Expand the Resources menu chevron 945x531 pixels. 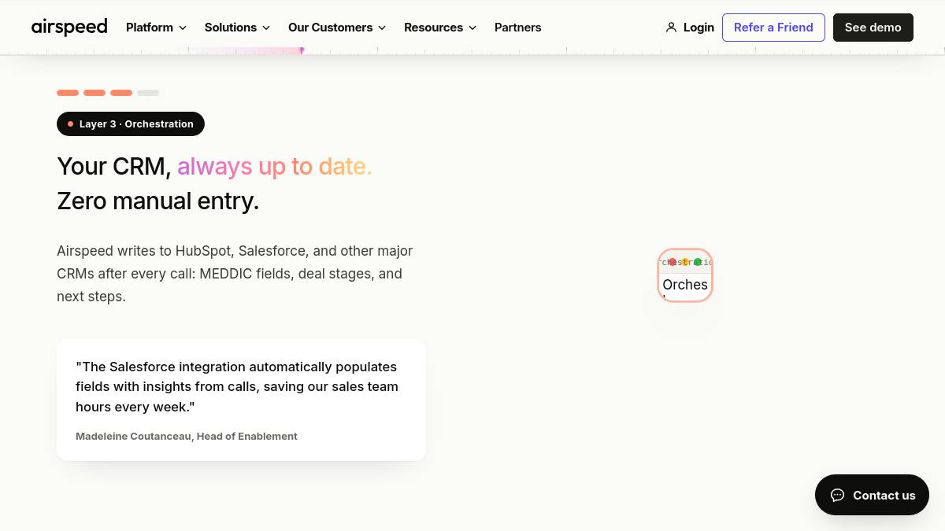472,28
